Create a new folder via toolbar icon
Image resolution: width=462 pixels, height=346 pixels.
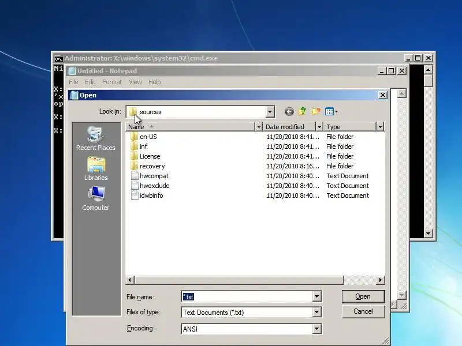(x=316, y=111)
